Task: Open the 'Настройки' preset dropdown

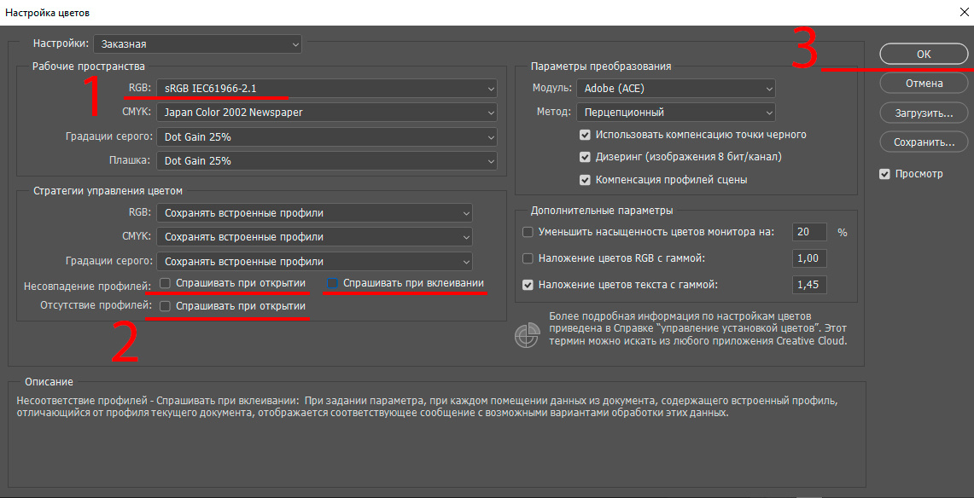Action: (x=197, y=43)
